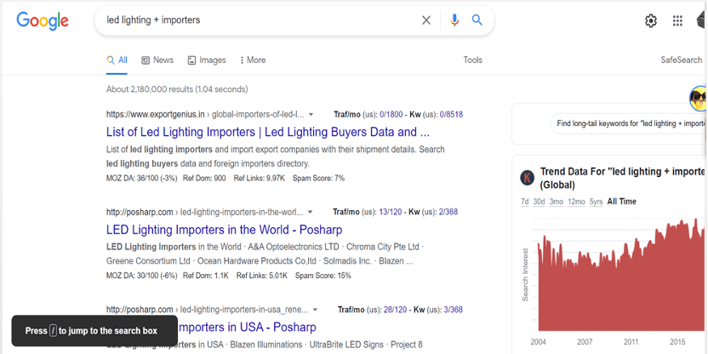Screen dimensions: 708x354
Task: Click the Google logo
Action: coord(43,20)
